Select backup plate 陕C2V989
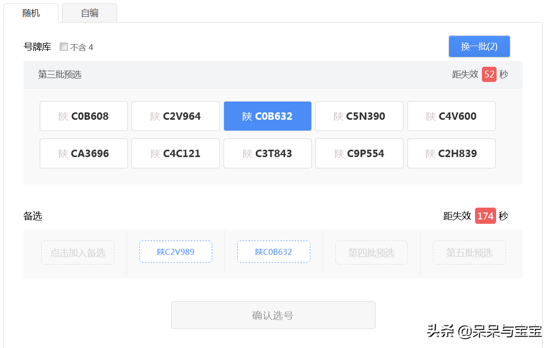This screenshot has height=348, width=552. click(176, 252)
